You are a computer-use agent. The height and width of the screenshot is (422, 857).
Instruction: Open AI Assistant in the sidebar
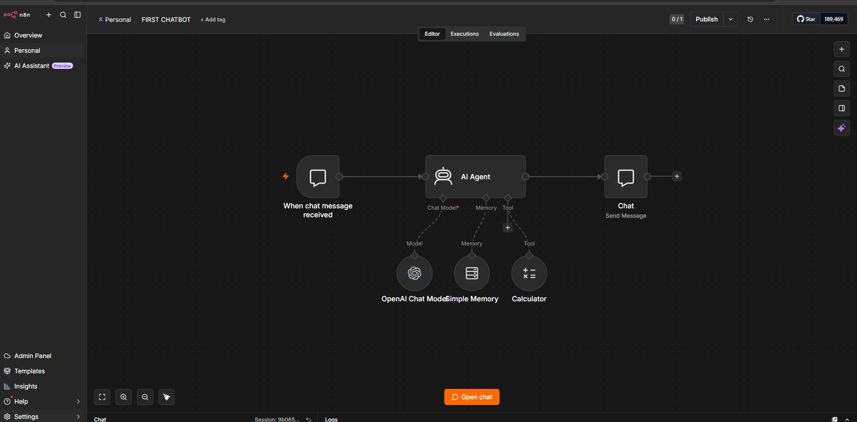point(42,66)
